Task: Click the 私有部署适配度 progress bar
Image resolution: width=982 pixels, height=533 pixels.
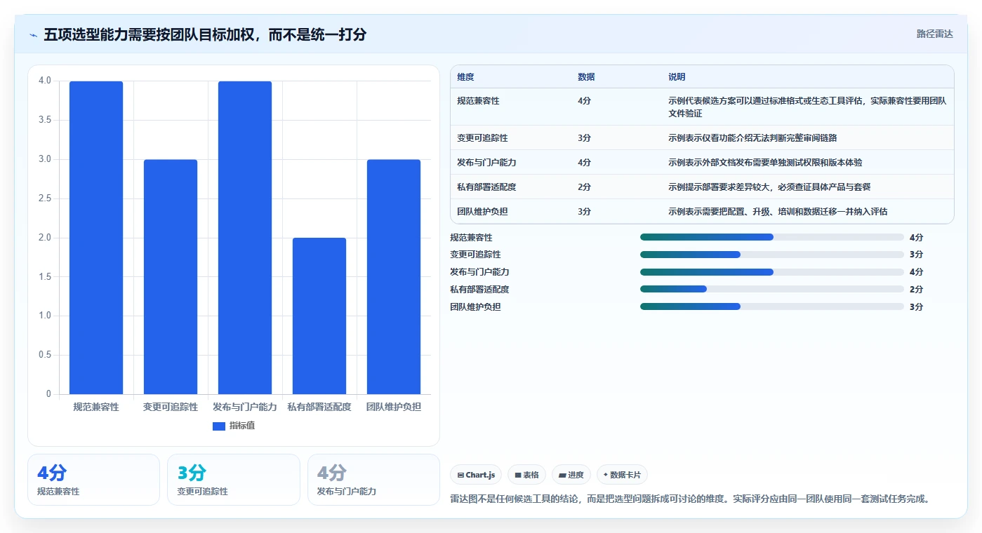Action: point(772,289)
